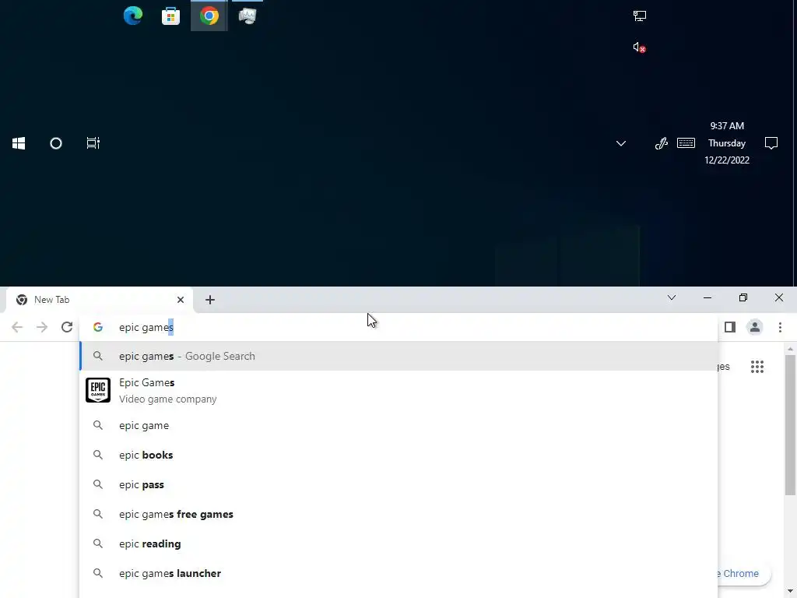Toggle Chrome side panel
The height and width of the screenshot is (598, 797).
tap(730, 327)
